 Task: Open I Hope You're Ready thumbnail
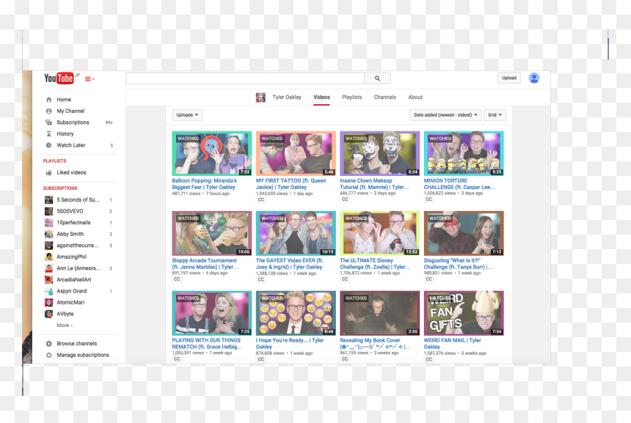pyautogui.click(x=296, y=313)
